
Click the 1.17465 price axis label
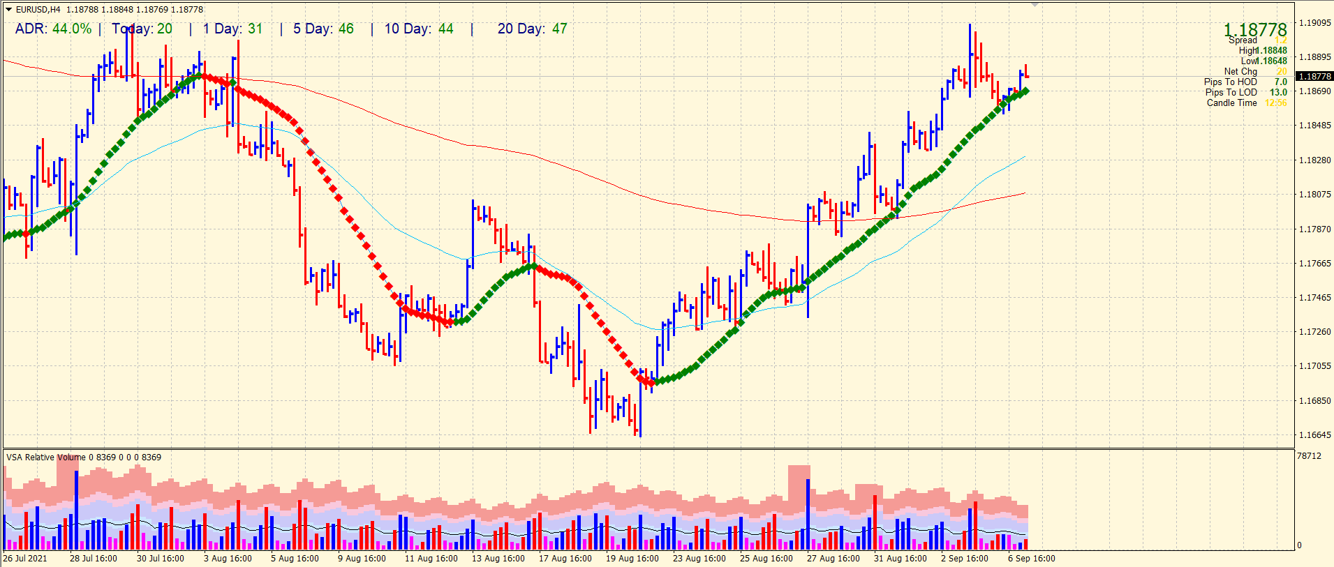(1314, 298)
